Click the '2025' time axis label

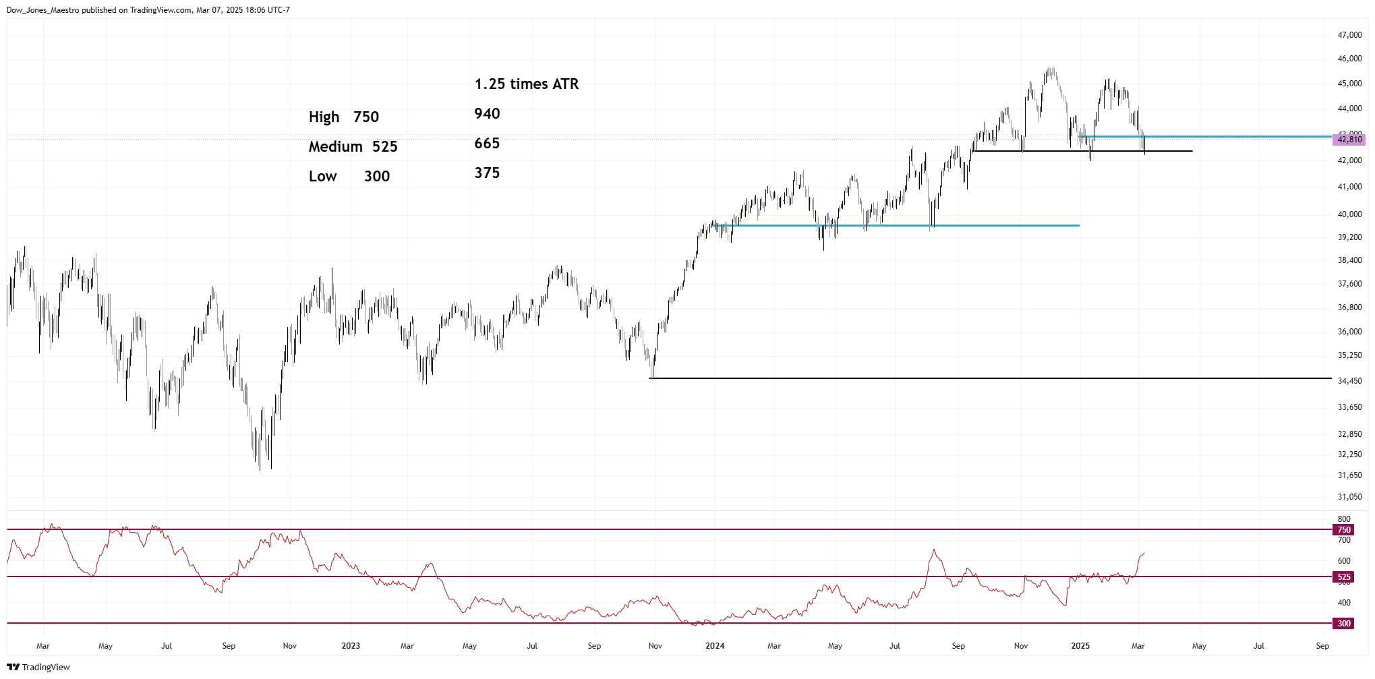pyautogui.click(x=1080, y=646)
